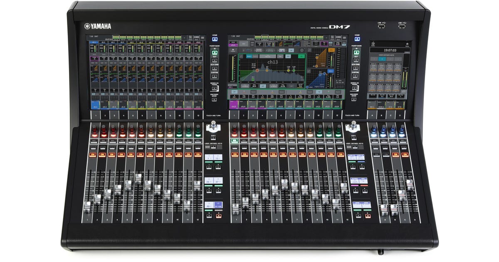Toggle ON key of center bay strip 12
499x262 pixels.
tap(341, 155)
